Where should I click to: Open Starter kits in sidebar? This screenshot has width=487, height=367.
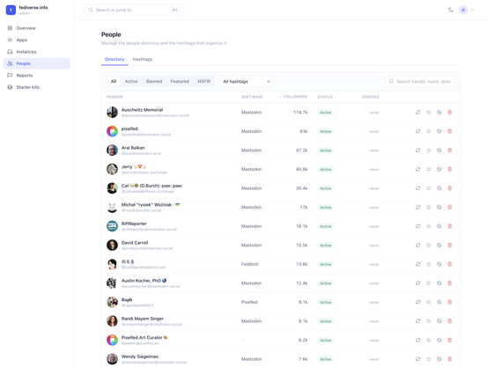(x=37, y=87)
